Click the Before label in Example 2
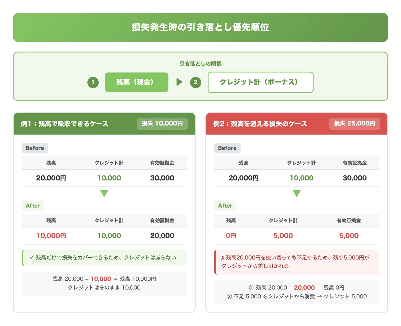This screenshot has height=326, width=401. pos(227,148)
